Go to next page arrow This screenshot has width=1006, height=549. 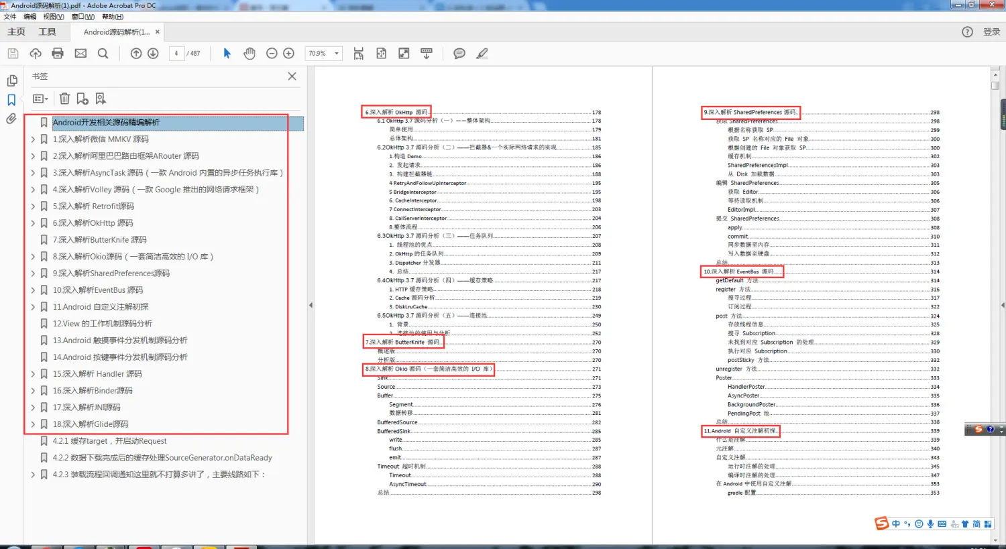click(153, 54)
